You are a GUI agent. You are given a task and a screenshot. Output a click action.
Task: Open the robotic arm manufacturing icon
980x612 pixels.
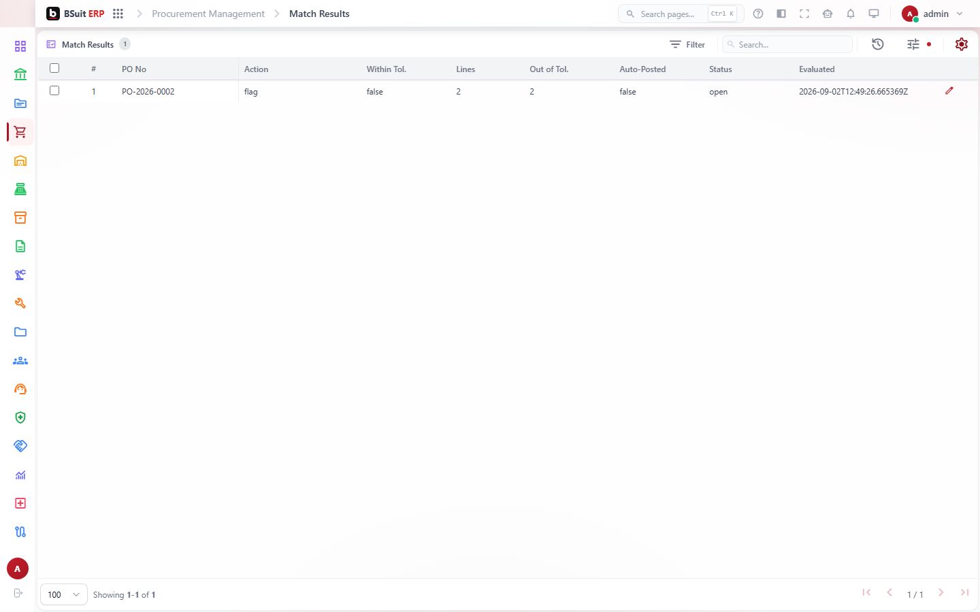[x=20, y=275]
